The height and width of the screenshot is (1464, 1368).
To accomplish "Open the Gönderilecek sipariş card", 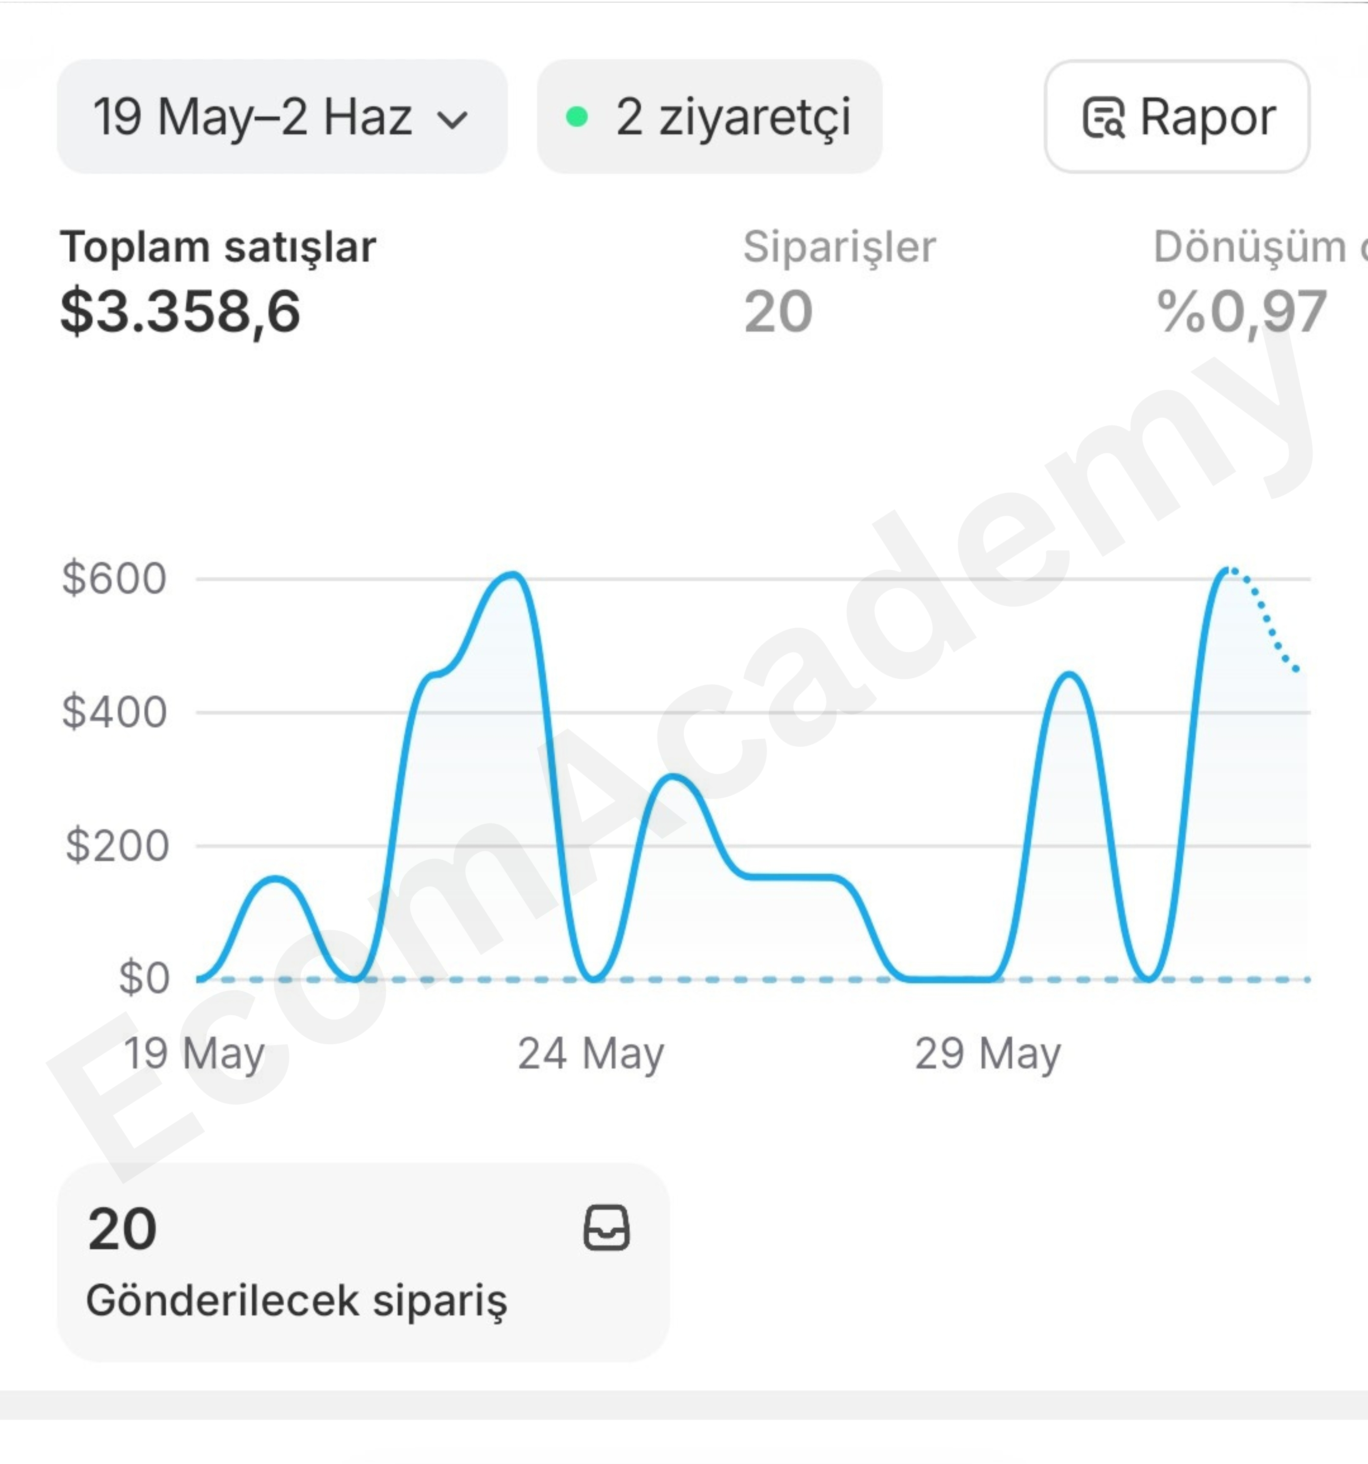I will point(363,1262).
